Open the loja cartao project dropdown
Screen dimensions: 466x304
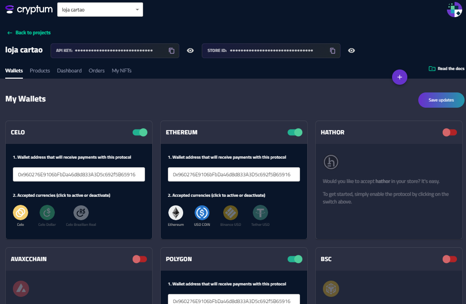tap(100, 10)
